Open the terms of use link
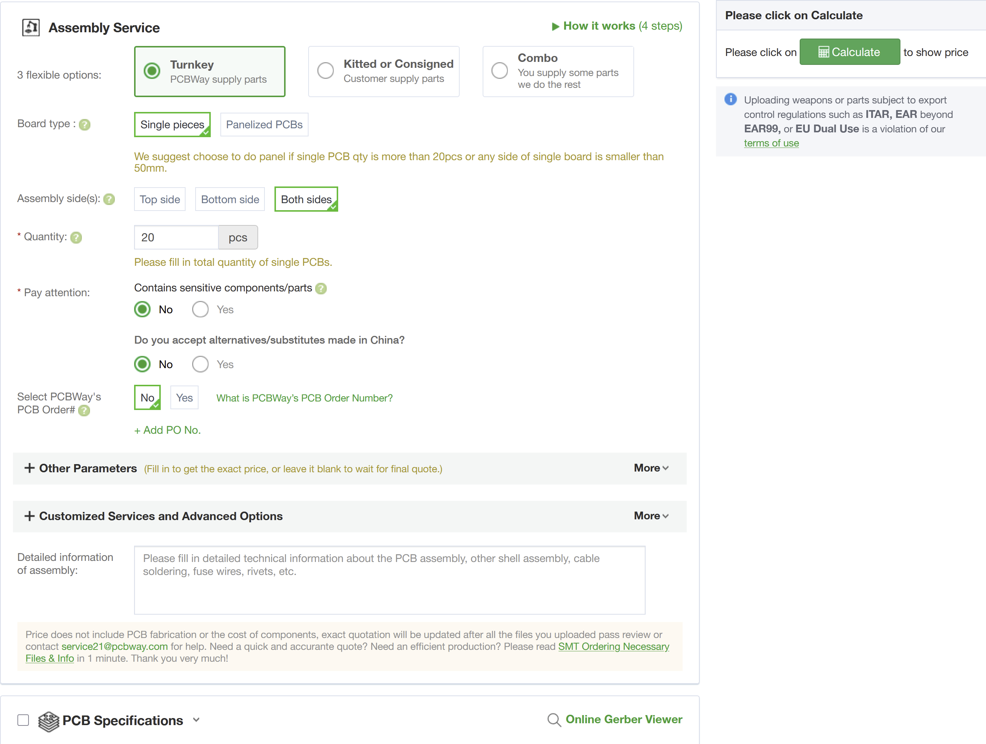Image resolution: width=986 pixels, height=744 pixels. pos(771,143)
